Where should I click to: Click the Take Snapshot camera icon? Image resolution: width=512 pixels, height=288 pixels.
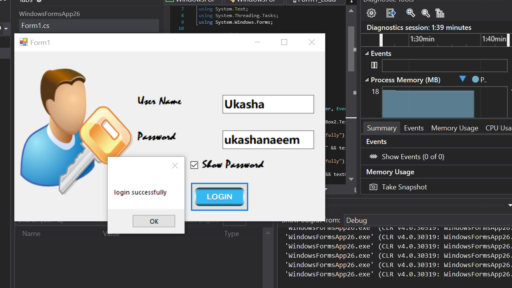(373, 187)
